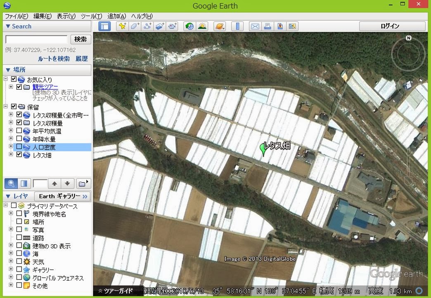Toggle the sidebar visibility icon
Viewport: 431px width, 298px height.
[105, 26]
